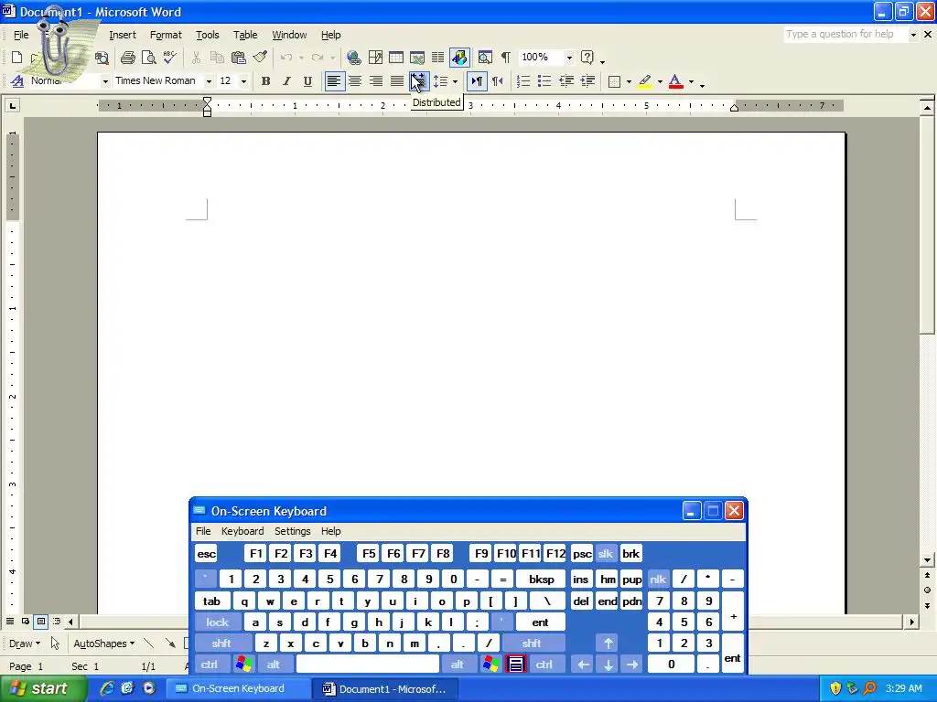The image size is (937, 702).
Task: Click the Styles and Formatting icon
Action: point(17,81)
